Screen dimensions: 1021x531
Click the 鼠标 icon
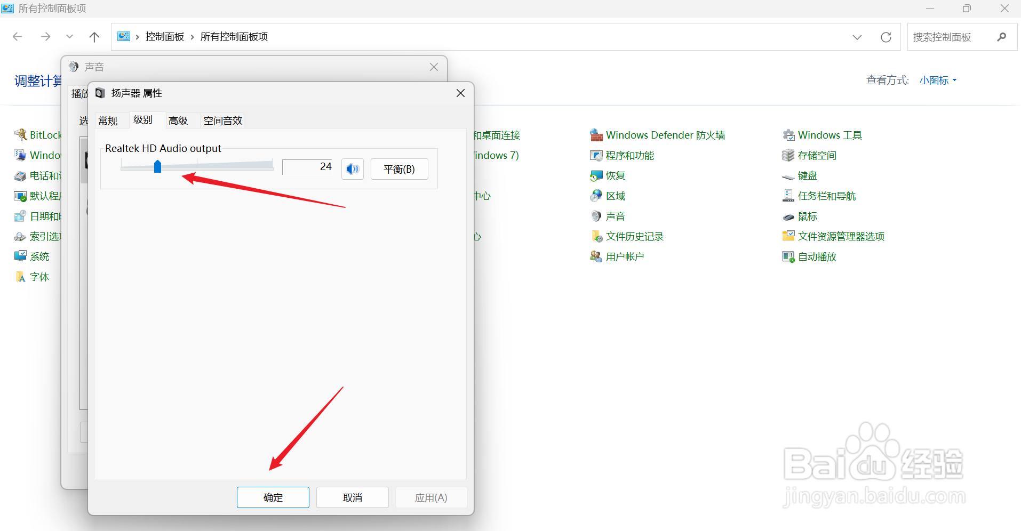tap(788, 216)
